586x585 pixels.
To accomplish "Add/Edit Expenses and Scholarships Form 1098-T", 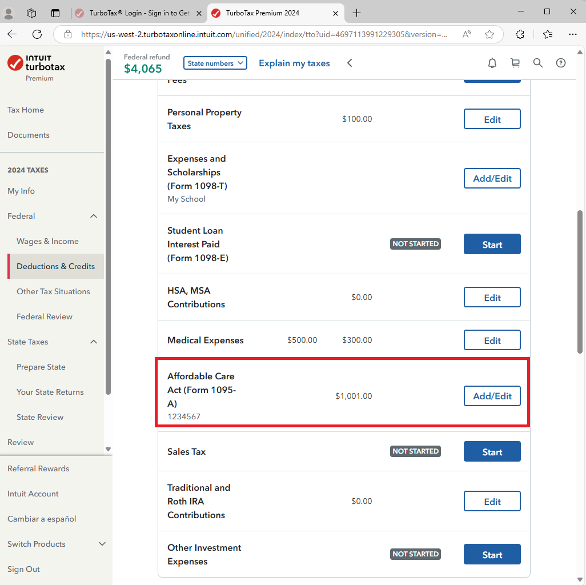I will pos(492,178).
